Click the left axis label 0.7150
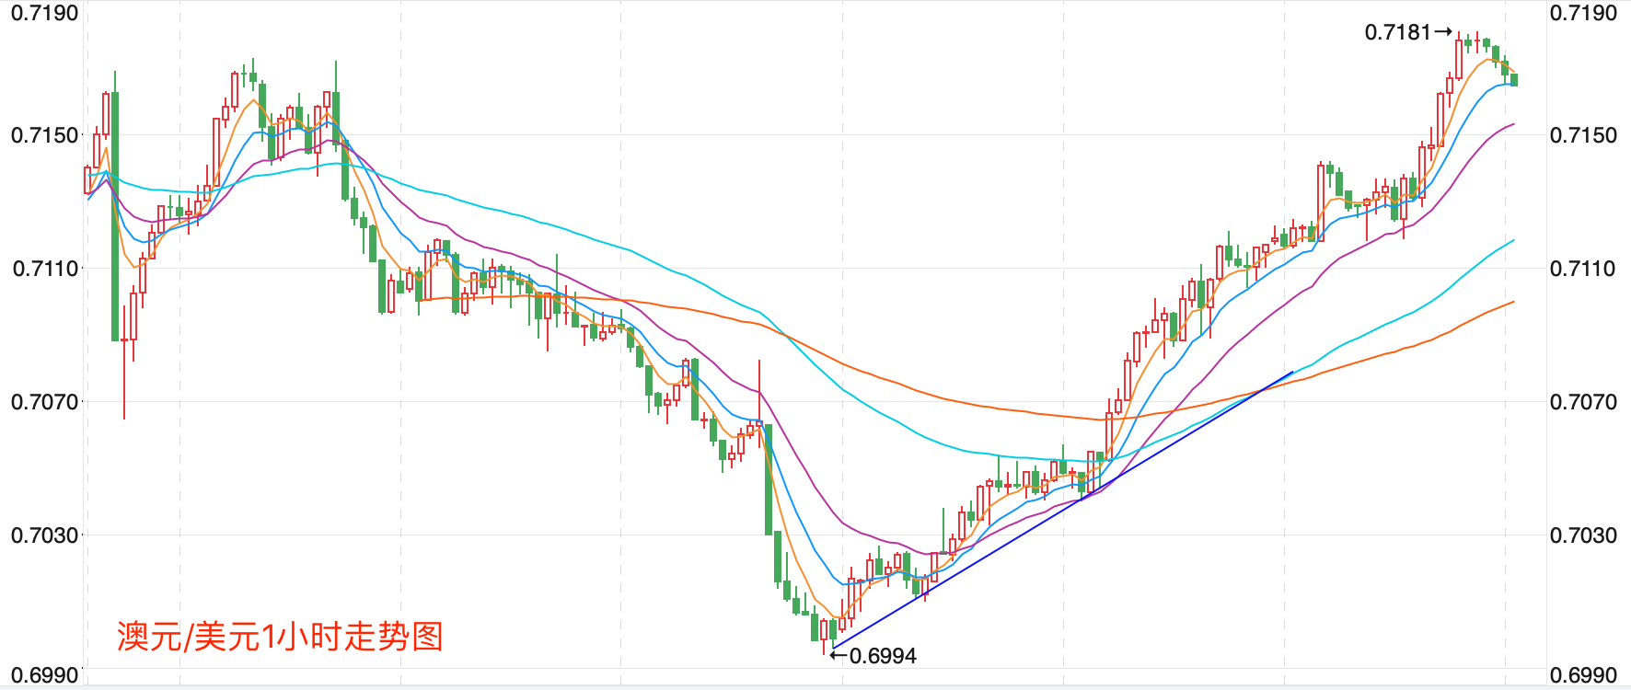The width and height of the screenshot is (1631, 690). click(44, 135)
